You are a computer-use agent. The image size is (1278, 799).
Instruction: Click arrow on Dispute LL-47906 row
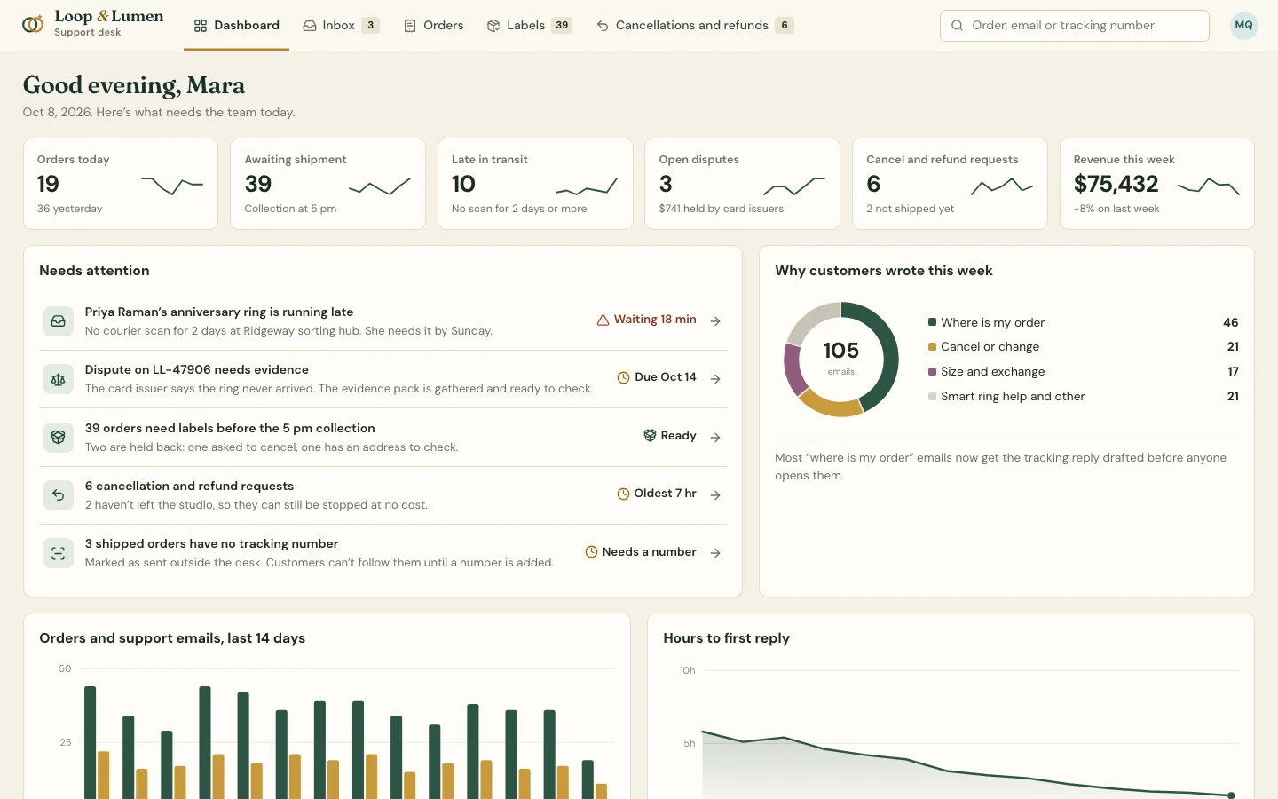[715, 379]
